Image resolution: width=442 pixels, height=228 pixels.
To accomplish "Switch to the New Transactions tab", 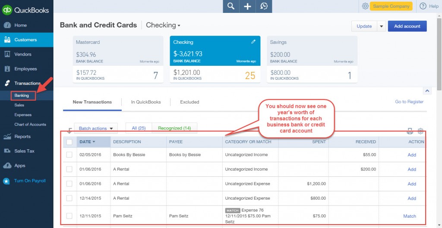I will 92,102.
